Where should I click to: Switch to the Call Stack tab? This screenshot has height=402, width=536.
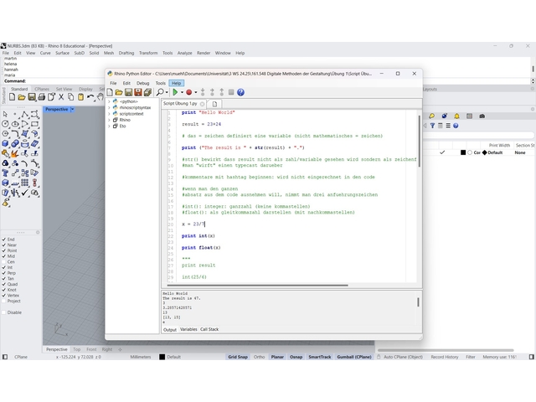(209, 329)
